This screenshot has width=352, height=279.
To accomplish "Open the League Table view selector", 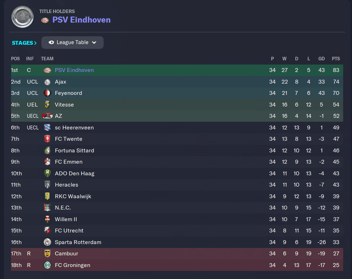I will 73,43.
